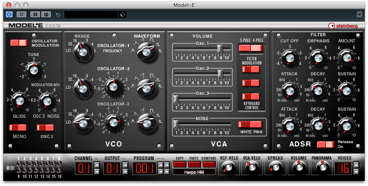The image size is (368, 186).
Task: Click the Osc.2 volume slider handle
Action: coord(220,74)
